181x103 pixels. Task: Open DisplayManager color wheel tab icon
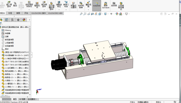click(24, 20)
